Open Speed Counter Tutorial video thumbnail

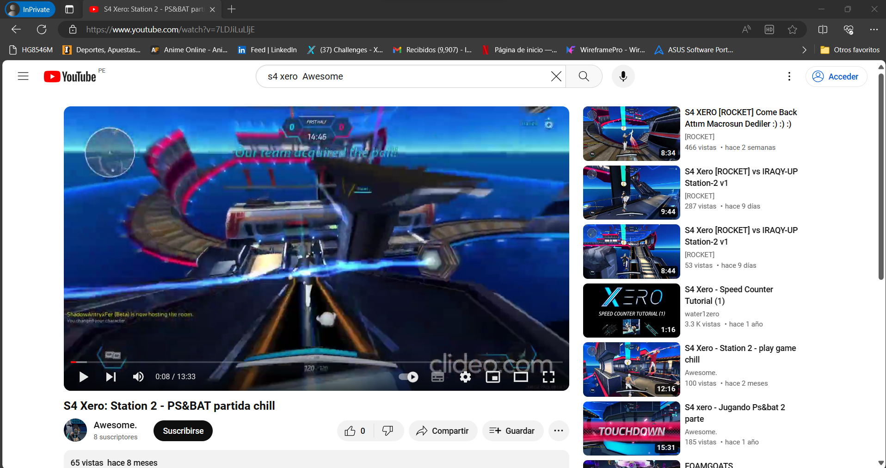point(631,310)
